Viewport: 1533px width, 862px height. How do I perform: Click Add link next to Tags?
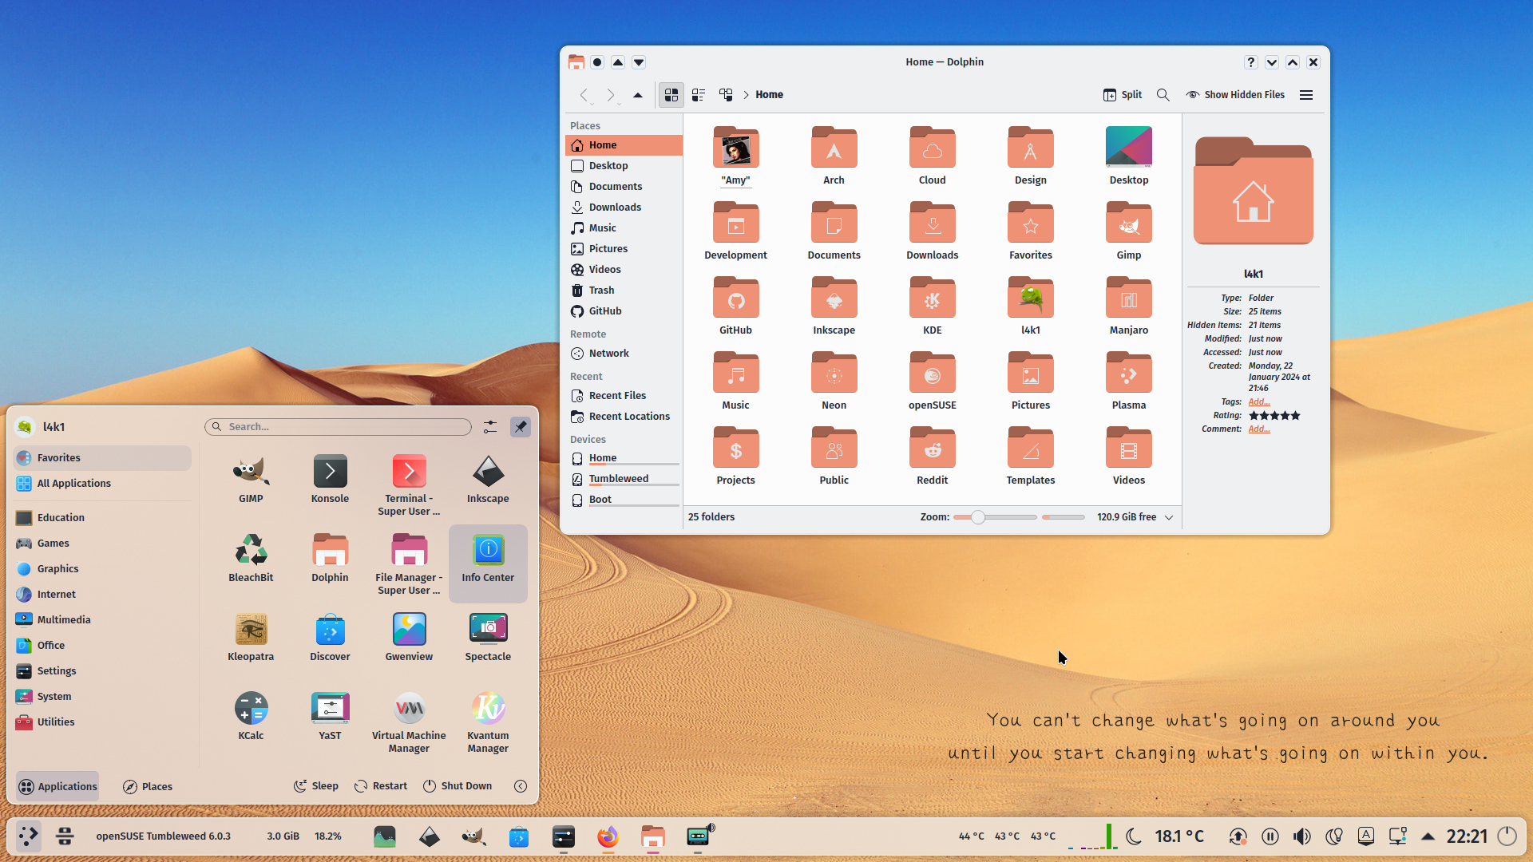[1259, 402]
